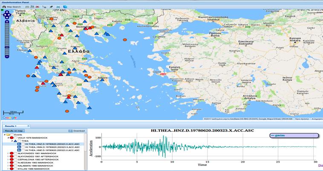Click the Google logo on the map
Screen dimensions: 323x171
10,118
